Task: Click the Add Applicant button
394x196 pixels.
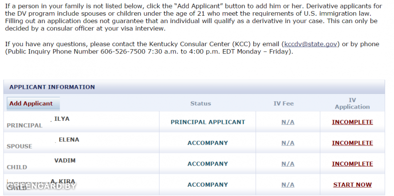Action: [x=33, y=104]
